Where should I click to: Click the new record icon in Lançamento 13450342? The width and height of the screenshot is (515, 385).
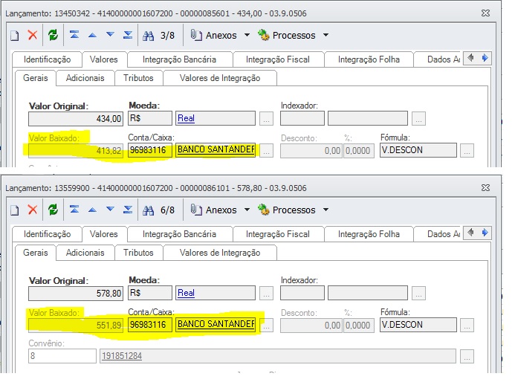15,35
